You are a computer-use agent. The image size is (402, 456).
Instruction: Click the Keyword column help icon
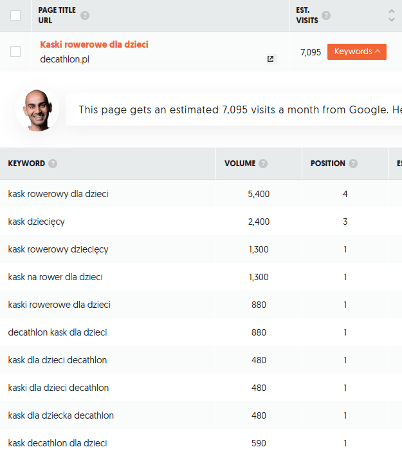pyautogui.click(x=53, y=164)
